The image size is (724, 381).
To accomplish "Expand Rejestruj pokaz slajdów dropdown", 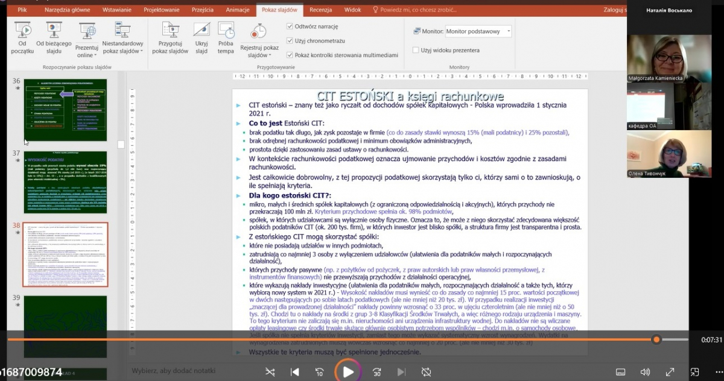I will pyautogui.click(x=259, y=51).
